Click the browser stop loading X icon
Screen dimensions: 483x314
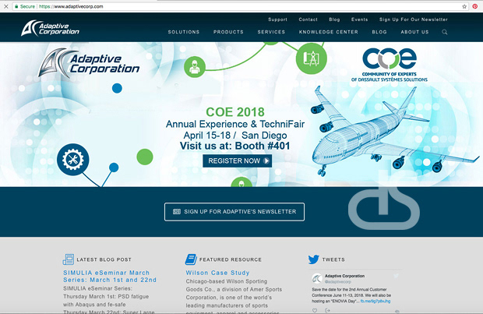click(x=6, y=6)
